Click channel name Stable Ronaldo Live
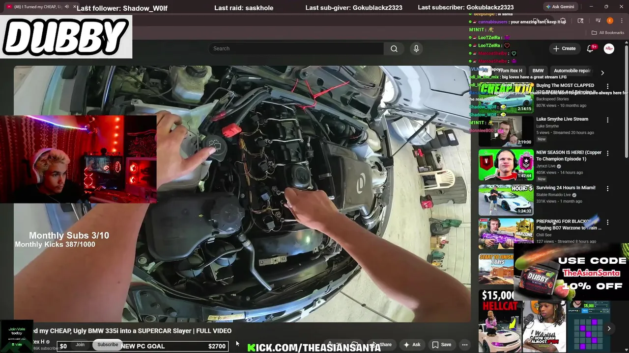 pyautogui.click(x=553, y=195)
